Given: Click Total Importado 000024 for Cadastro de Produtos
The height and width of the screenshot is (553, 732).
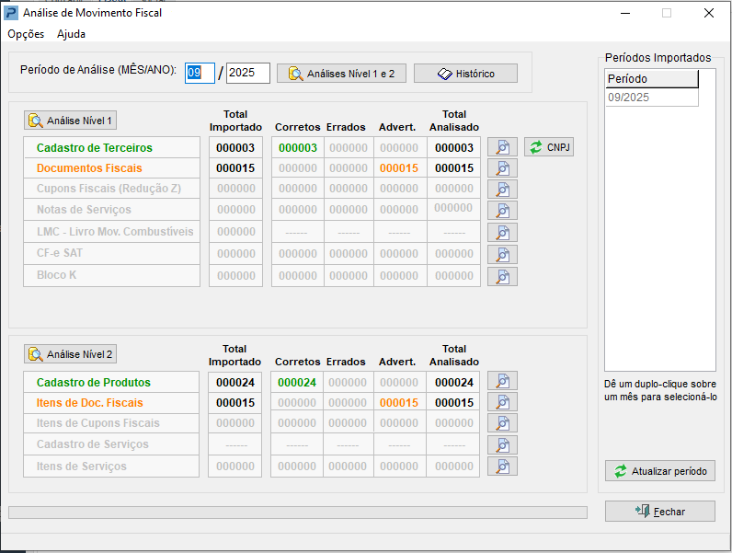Looking at the screenshot, I should click(235, 383).
